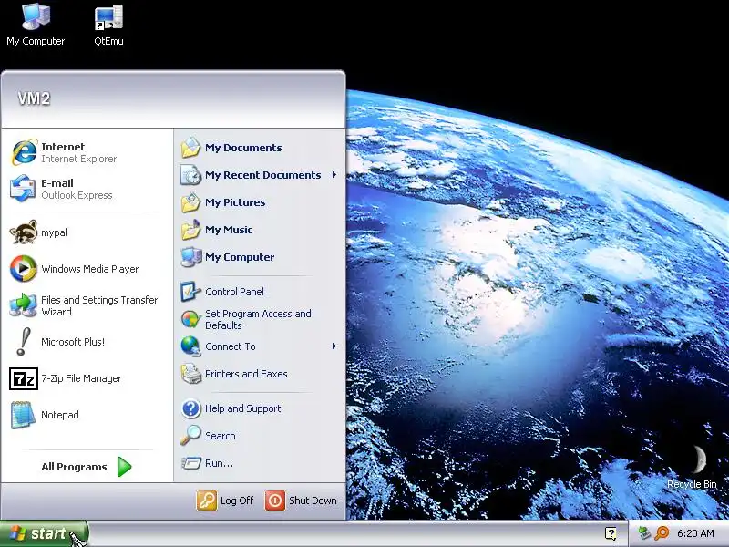Click the Run... icon

pos(190,463)
